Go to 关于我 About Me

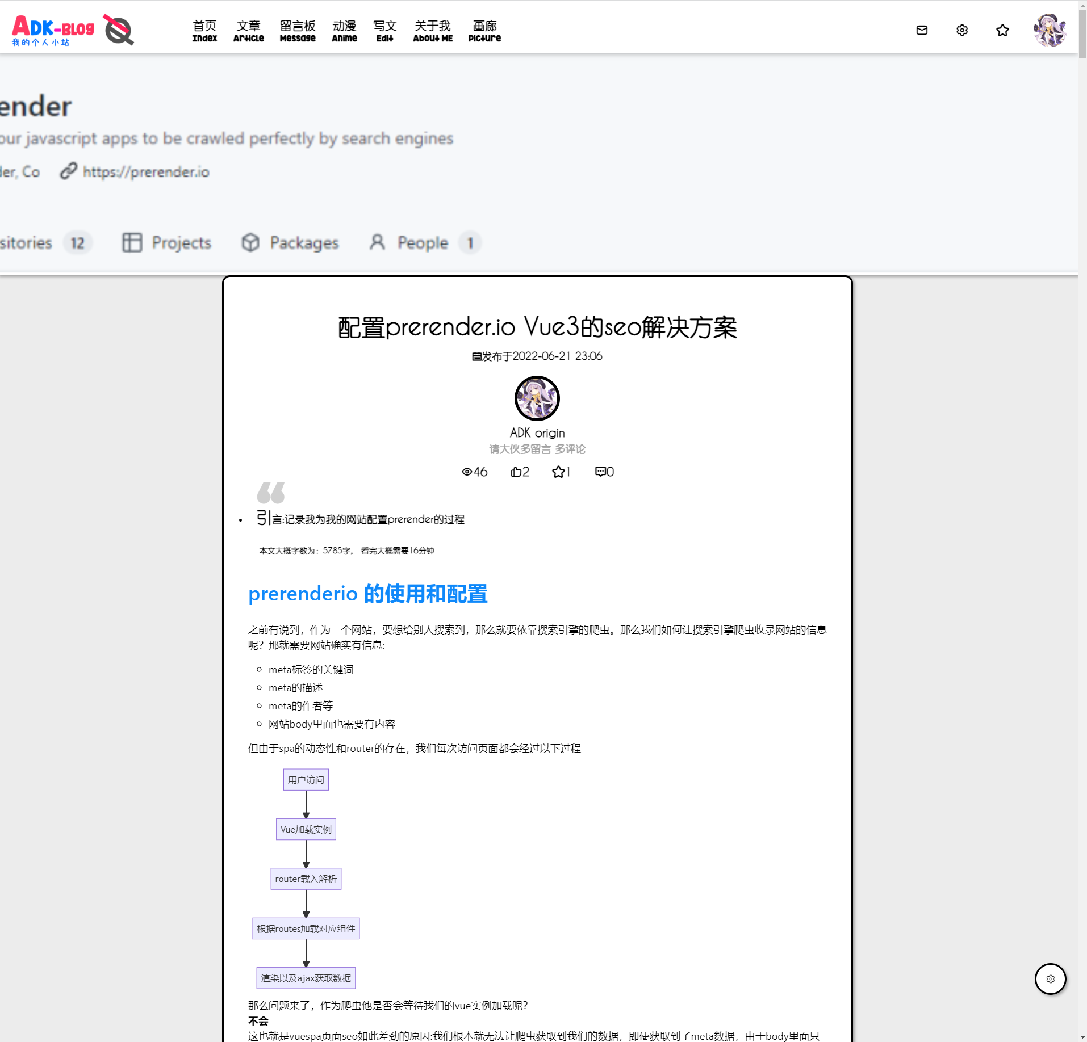click(433, 31)
